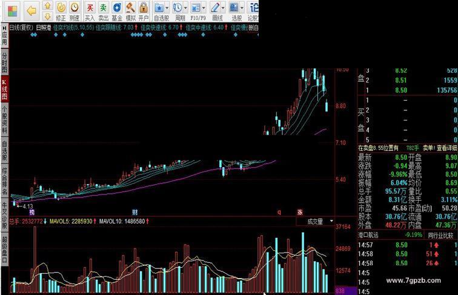This screenshot has width=458, height=295.
Task: Click the yellow up arrow icon
Action: click(48, 5)
